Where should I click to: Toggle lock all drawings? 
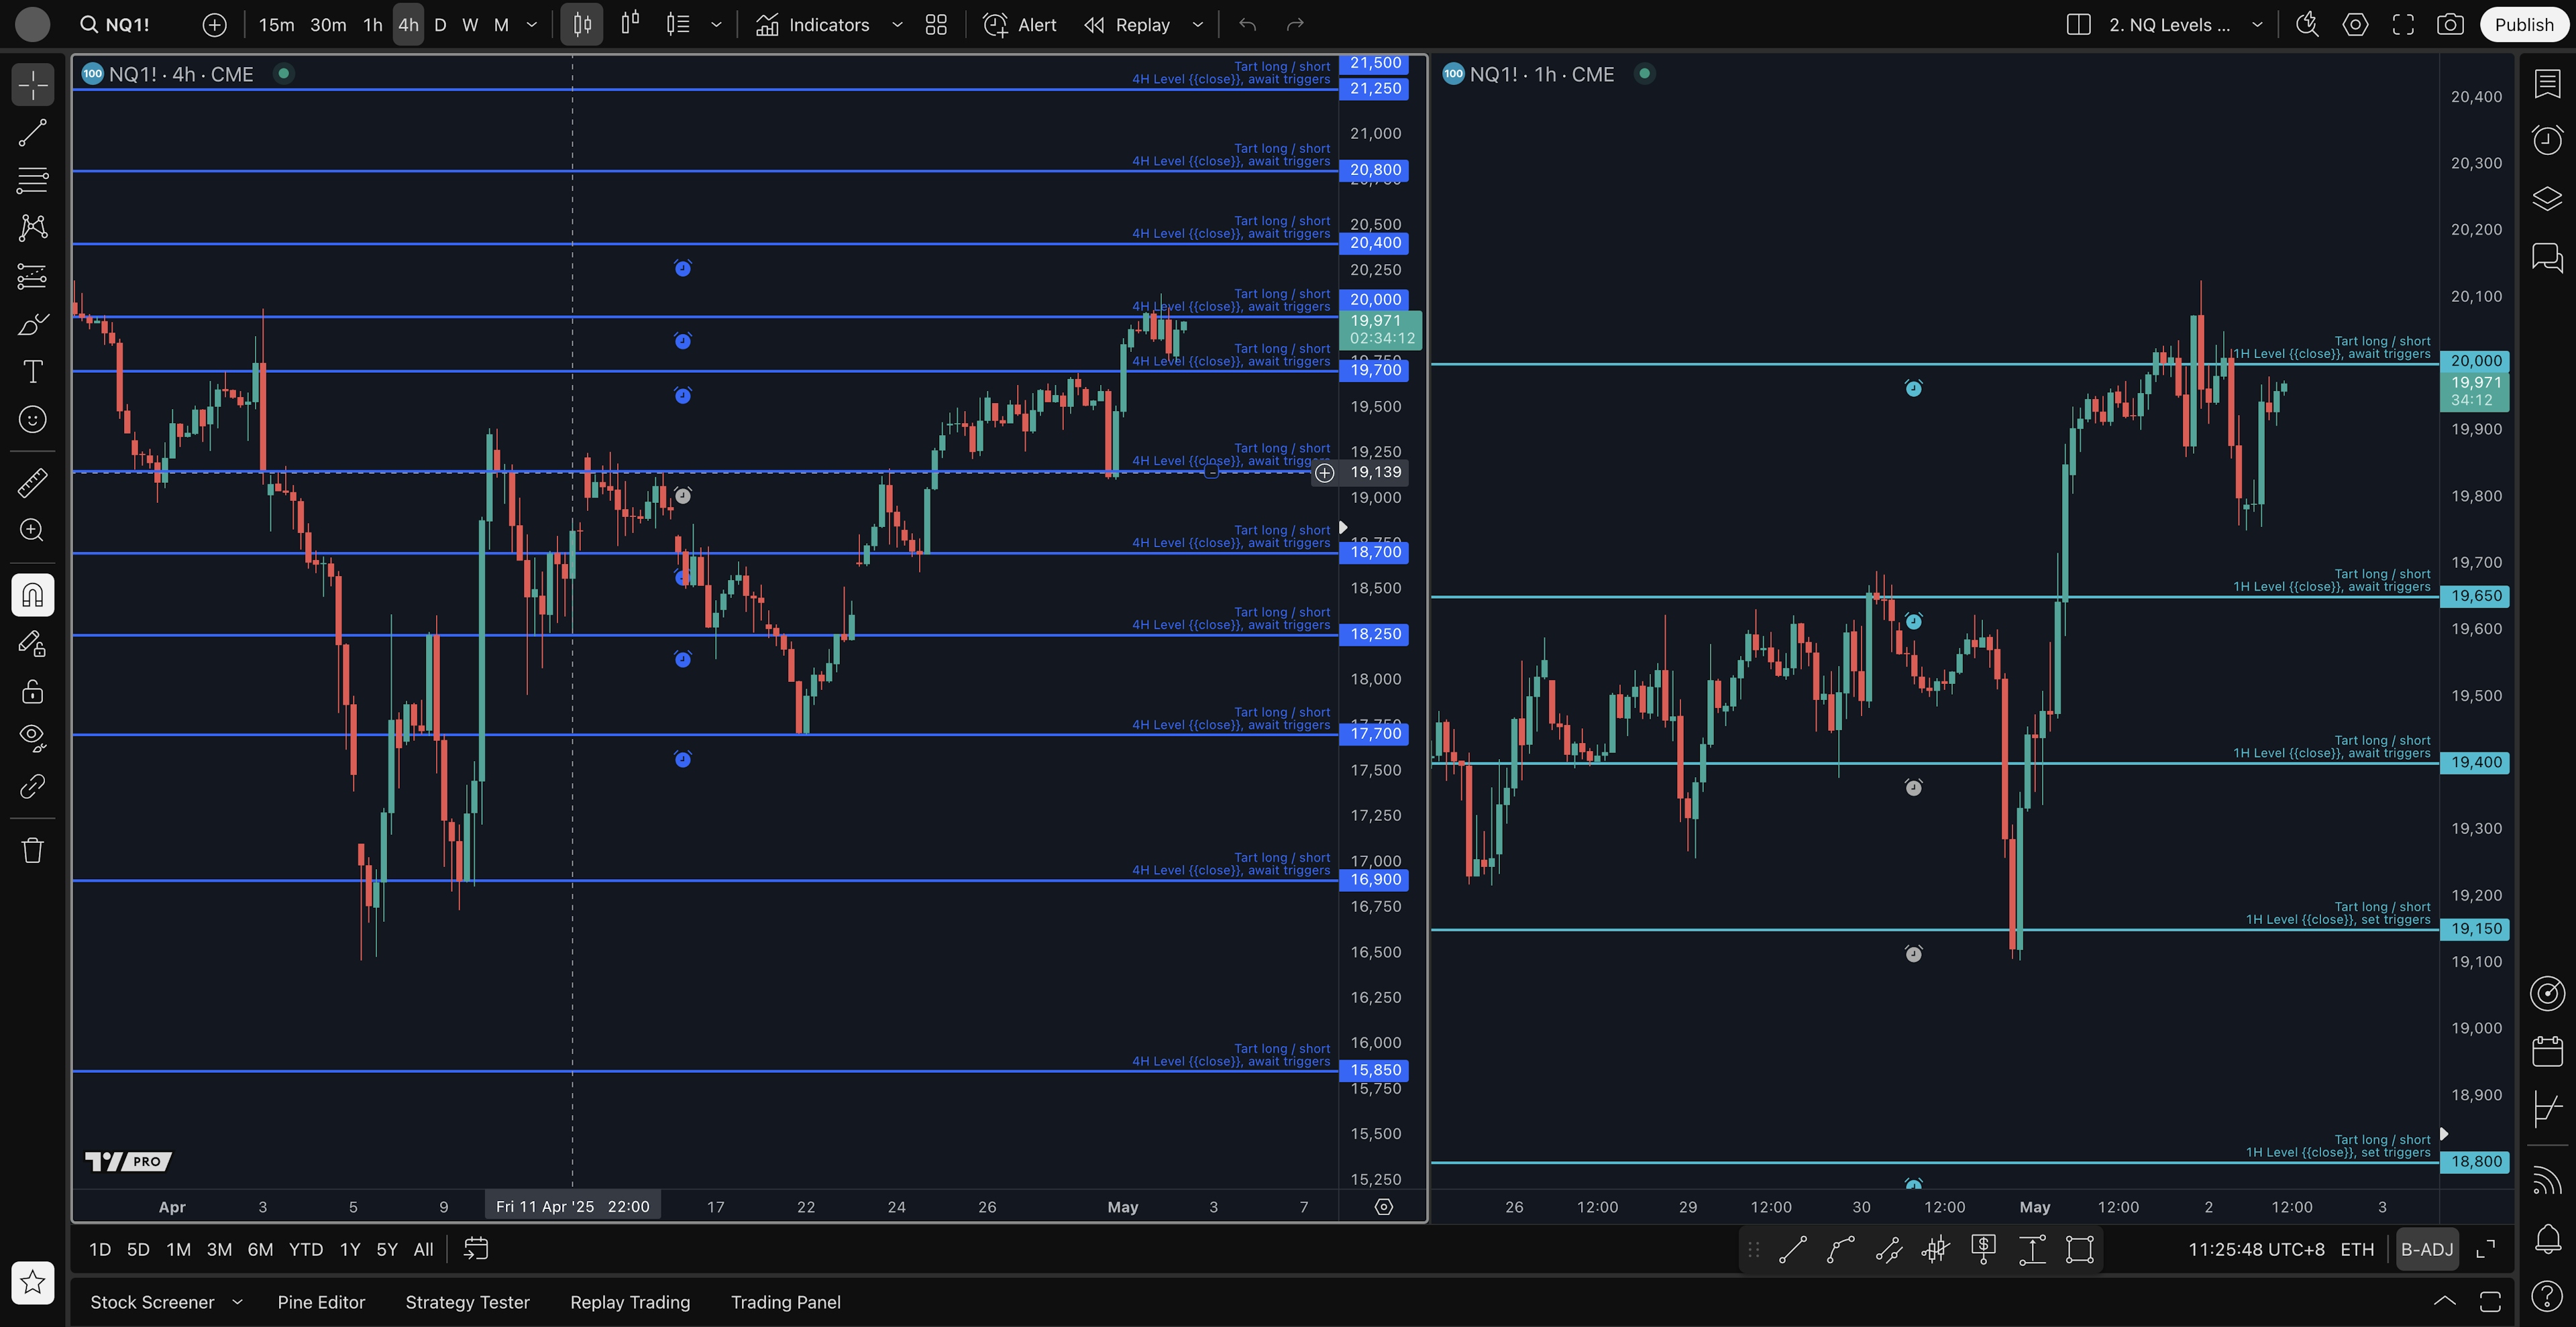pos(32,691)
